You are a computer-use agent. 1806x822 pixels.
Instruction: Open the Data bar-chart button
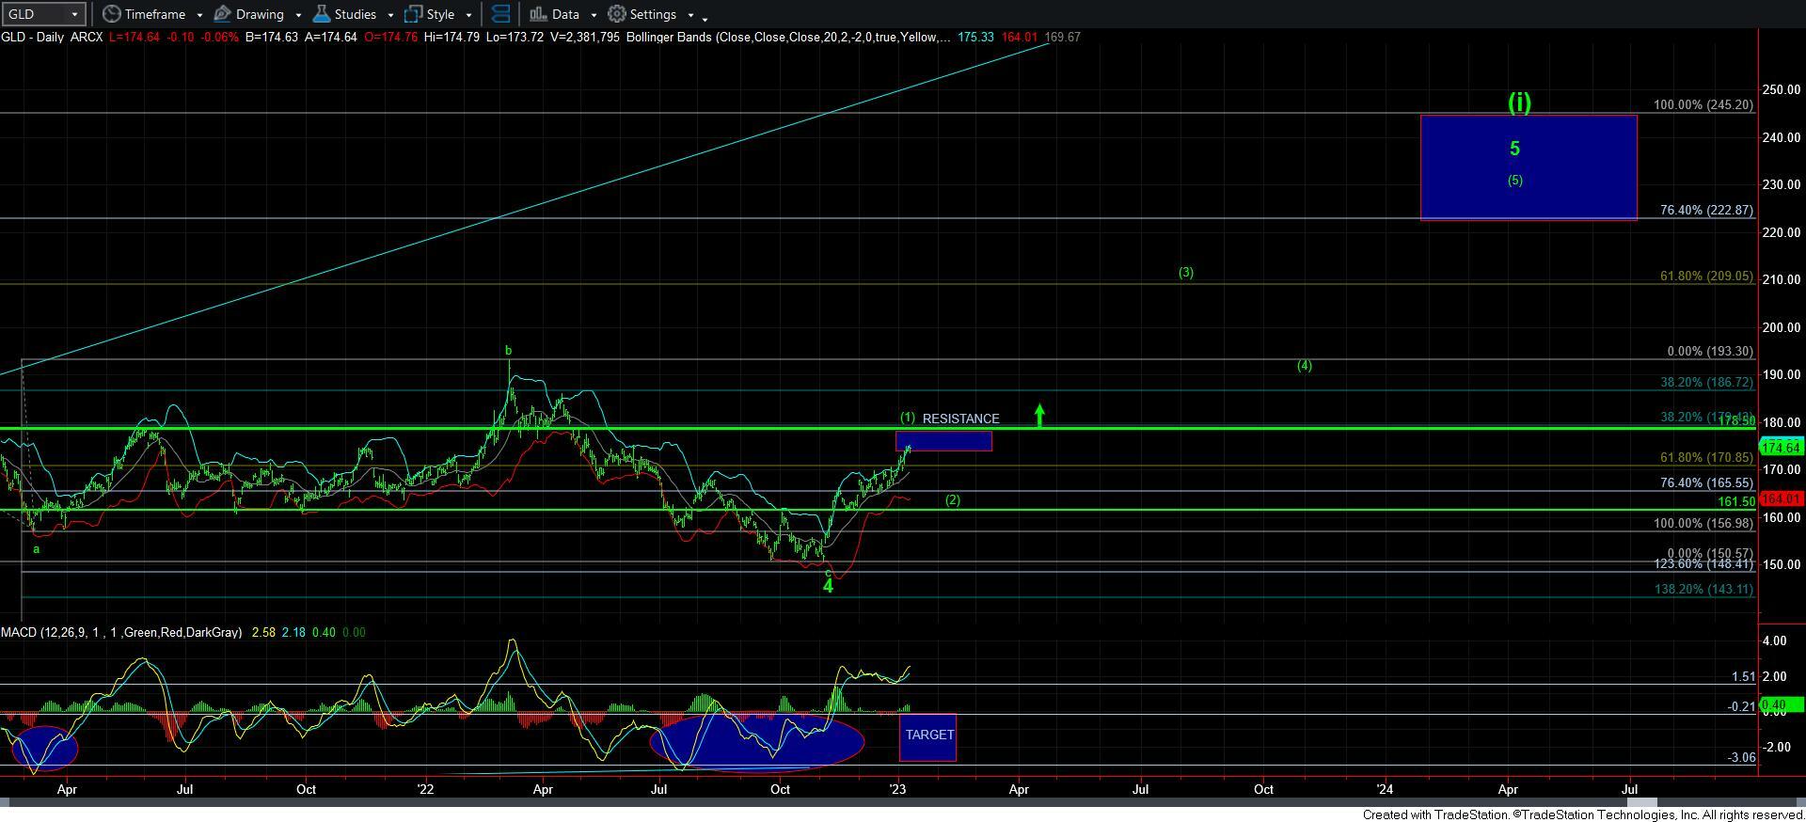click(554, 14)
